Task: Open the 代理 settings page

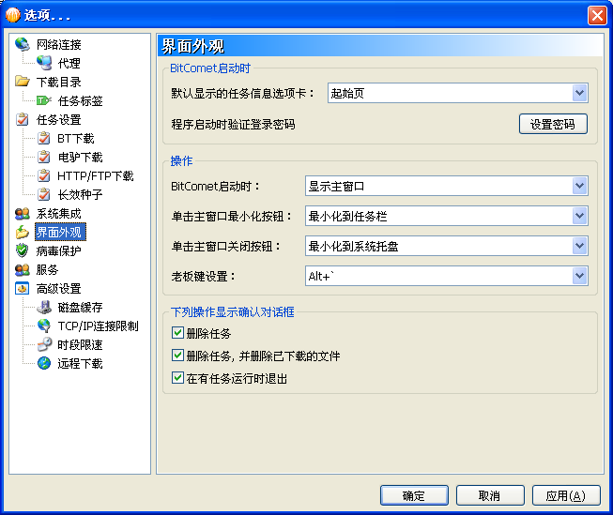Action: click(69, 63)
